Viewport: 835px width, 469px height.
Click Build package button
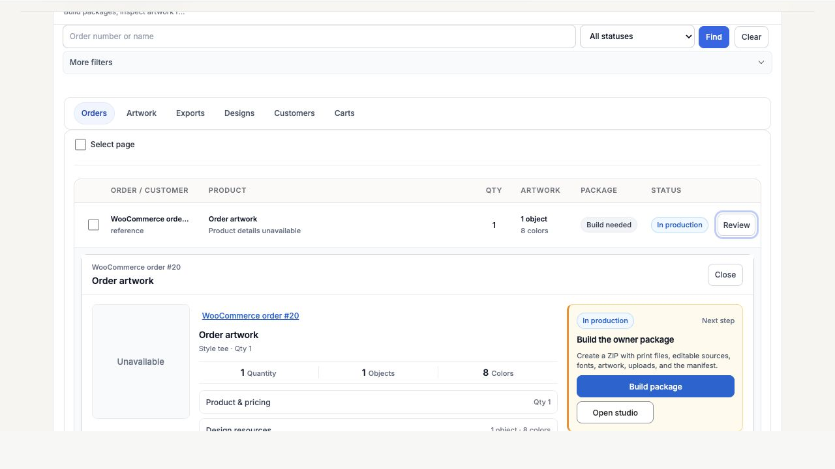(x=656, y=386)
